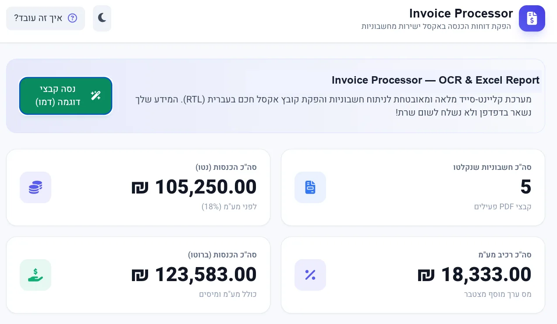Screen dimensions: 557x324
Task: Click the magic wand icon on demo button
Action: [96, 95]
